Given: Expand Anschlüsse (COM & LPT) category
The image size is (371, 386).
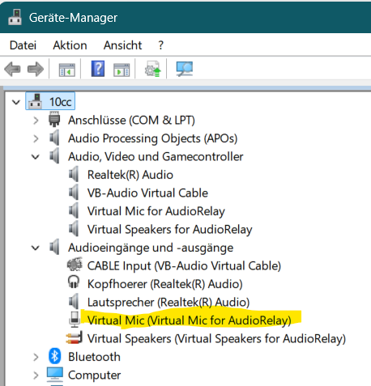Looking at the screenshot, I should coord(36,121).
